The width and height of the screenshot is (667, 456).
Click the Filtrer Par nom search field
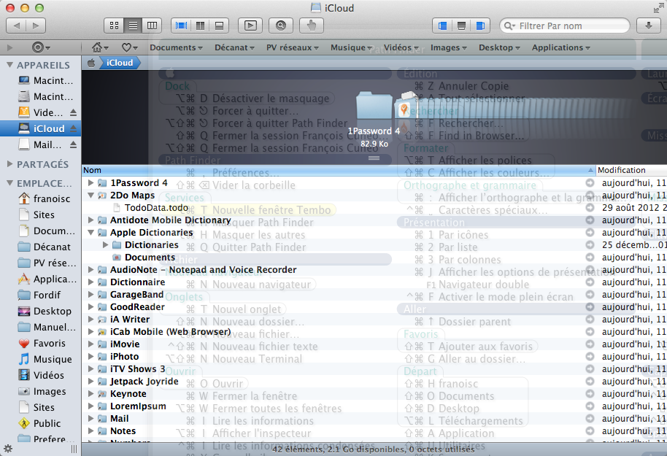point(565,26)
